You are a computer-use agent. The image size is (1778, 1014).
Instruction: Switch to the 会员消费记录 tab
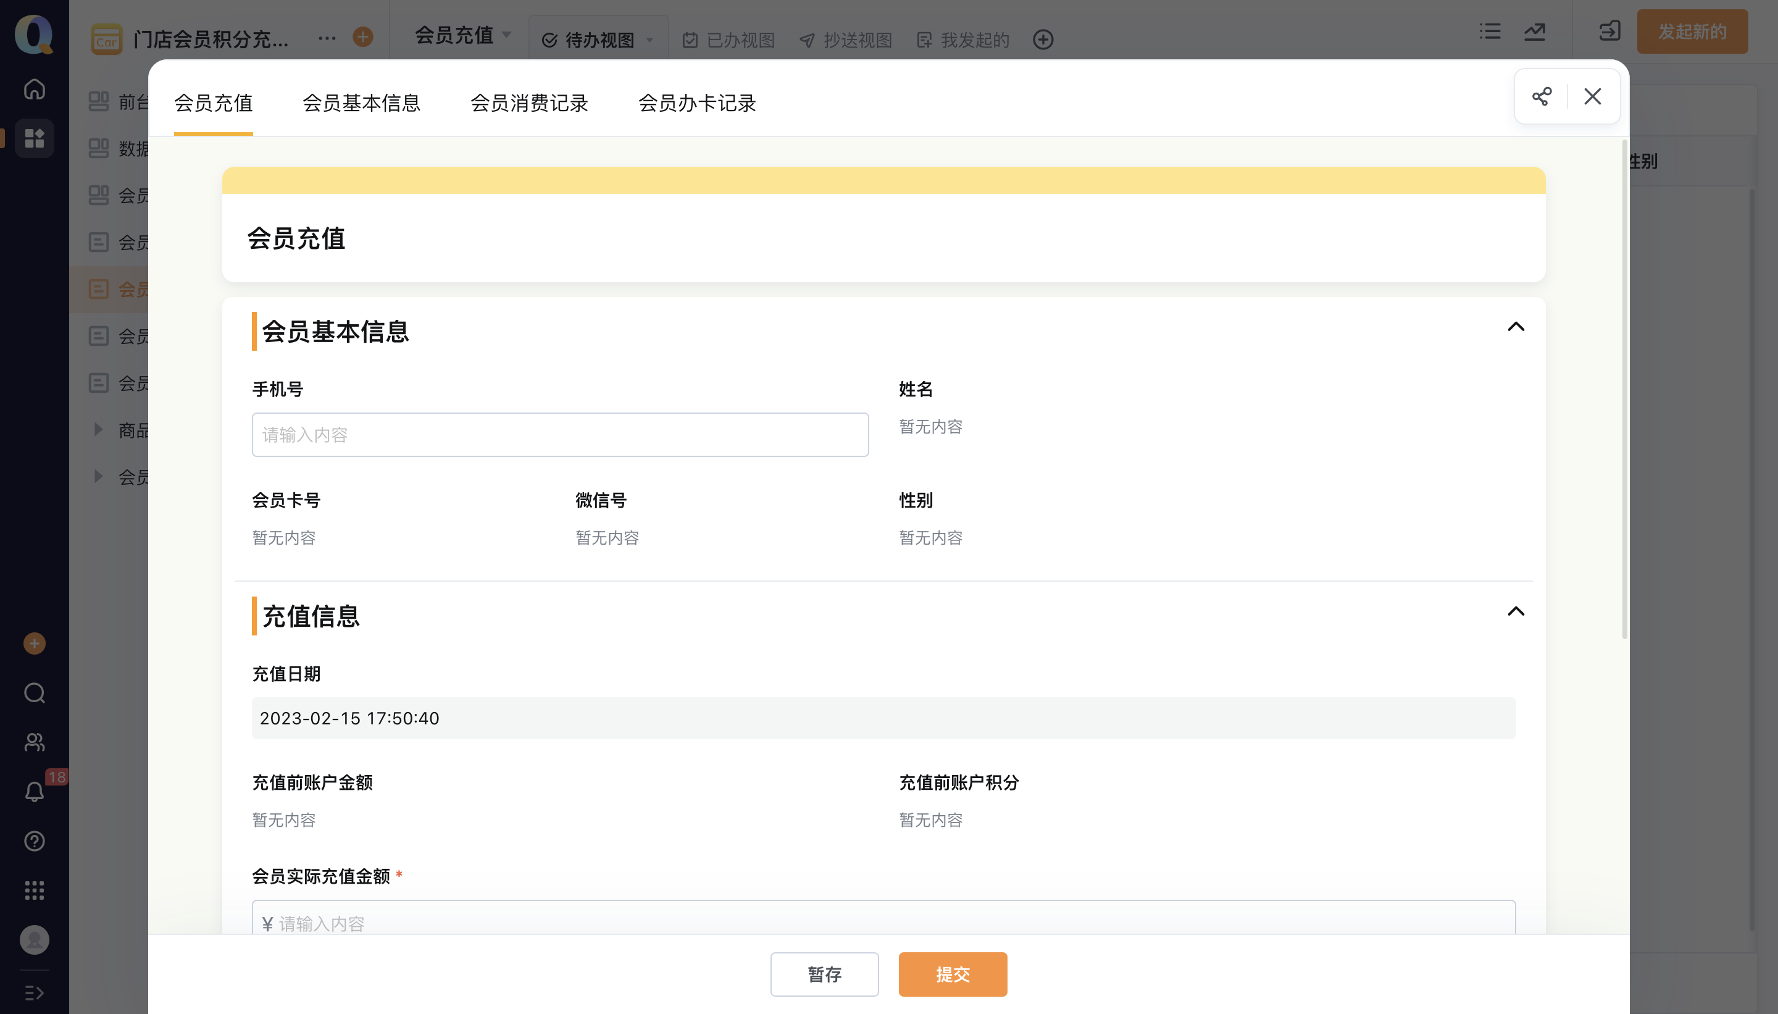529,103
